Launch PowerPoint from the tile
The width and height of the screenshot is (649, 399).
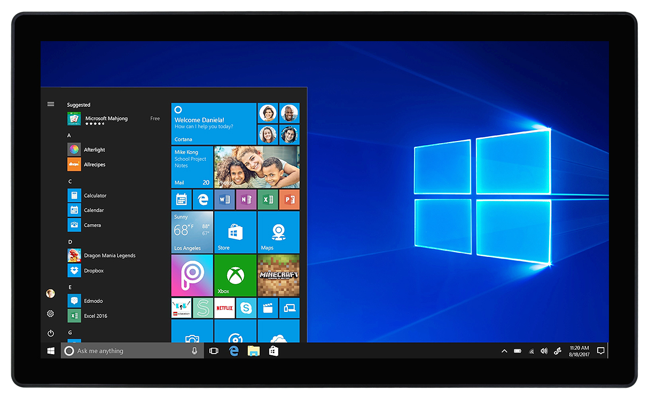coord(290,200)
